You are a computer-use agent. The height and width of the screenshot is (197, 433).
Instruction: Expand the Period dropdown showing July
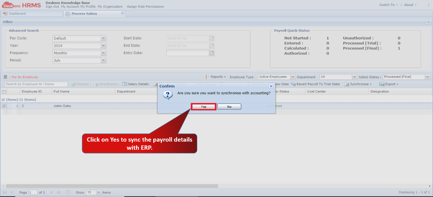coord(103,60)
